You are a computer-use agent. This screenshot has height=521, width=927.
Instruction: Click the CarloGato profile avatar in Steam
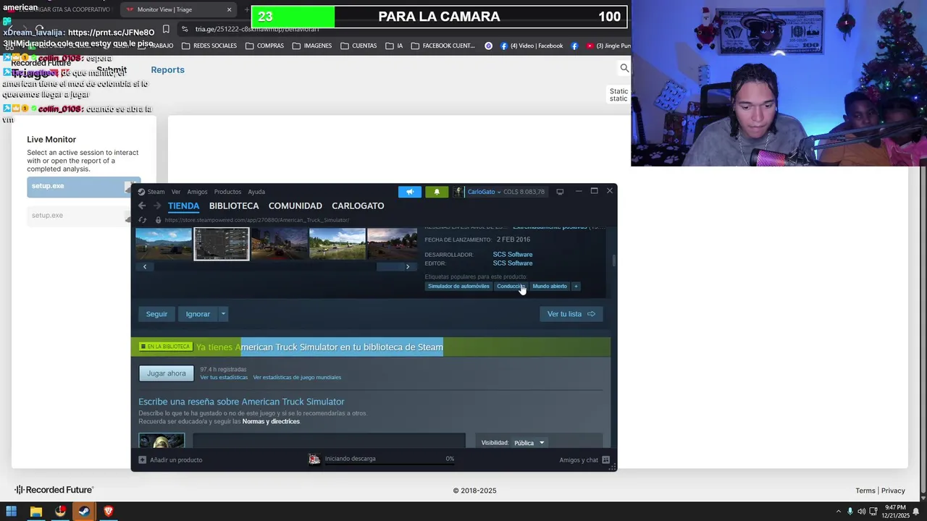[x=458, y=192]
